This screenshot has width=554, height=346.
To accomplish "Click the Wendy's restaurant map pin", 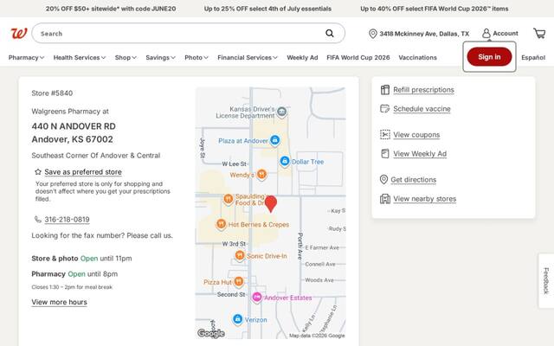I will (261, 174).
